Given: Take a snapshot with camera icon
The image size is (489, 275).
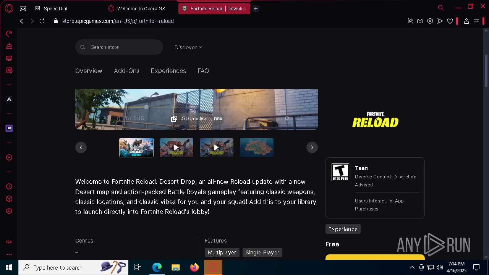Looking at the screenshot, I should (420, 21).
